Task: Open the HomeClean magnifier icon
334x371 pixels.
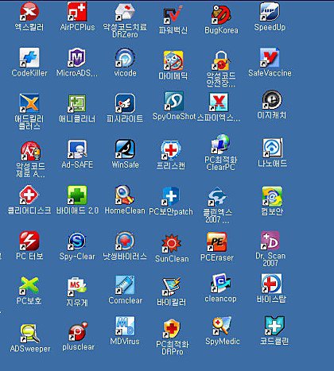Action: click(x=125, y=195)
